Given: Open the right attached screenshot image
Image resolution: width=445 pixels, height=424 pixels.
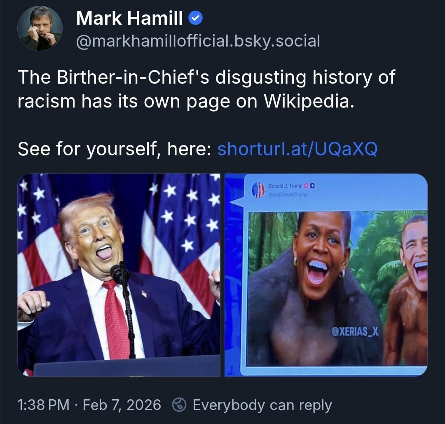Looking at the screenshot, I should point(326,275).
